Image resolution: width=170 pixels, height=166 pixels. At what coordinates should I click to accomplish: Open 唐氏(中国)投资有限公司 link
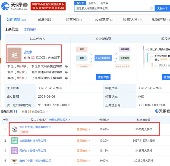coord(35,161)
